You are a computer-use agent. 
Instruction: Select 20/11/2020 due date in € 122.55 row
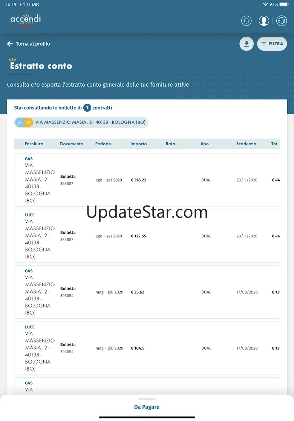(247, 236)
